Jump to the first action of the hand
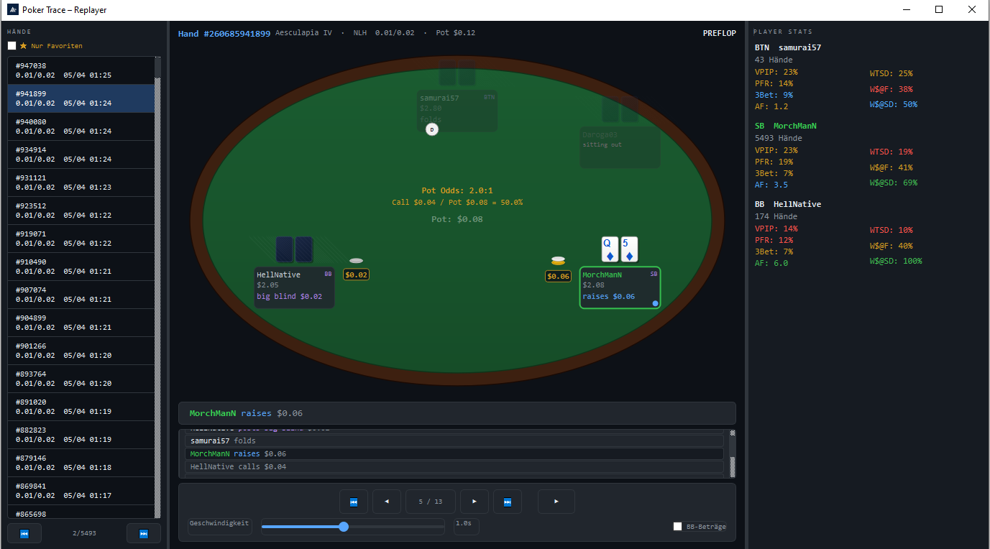 (x=354, y=502)
